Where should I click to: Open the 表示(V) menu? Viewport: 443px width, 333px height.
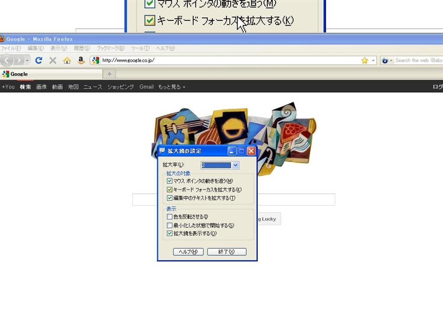coord(59,48)
